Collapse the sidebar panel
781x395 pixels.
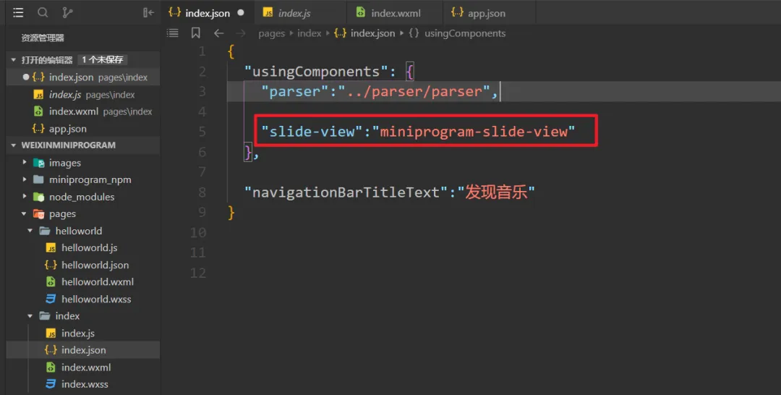coord(148,13)
